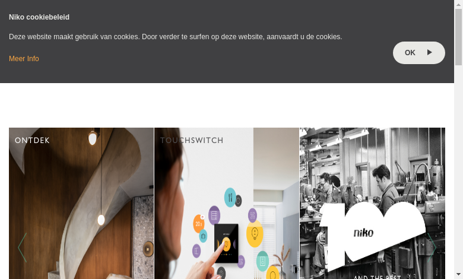
Task: Accept cookies with the OK button
Action: [x=418, y=53]
